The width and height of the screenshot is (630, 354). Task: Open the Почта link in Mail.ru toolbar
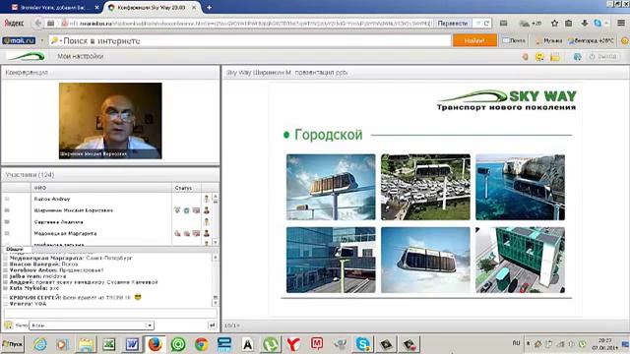pyautogui.click(x=514, y=40)
